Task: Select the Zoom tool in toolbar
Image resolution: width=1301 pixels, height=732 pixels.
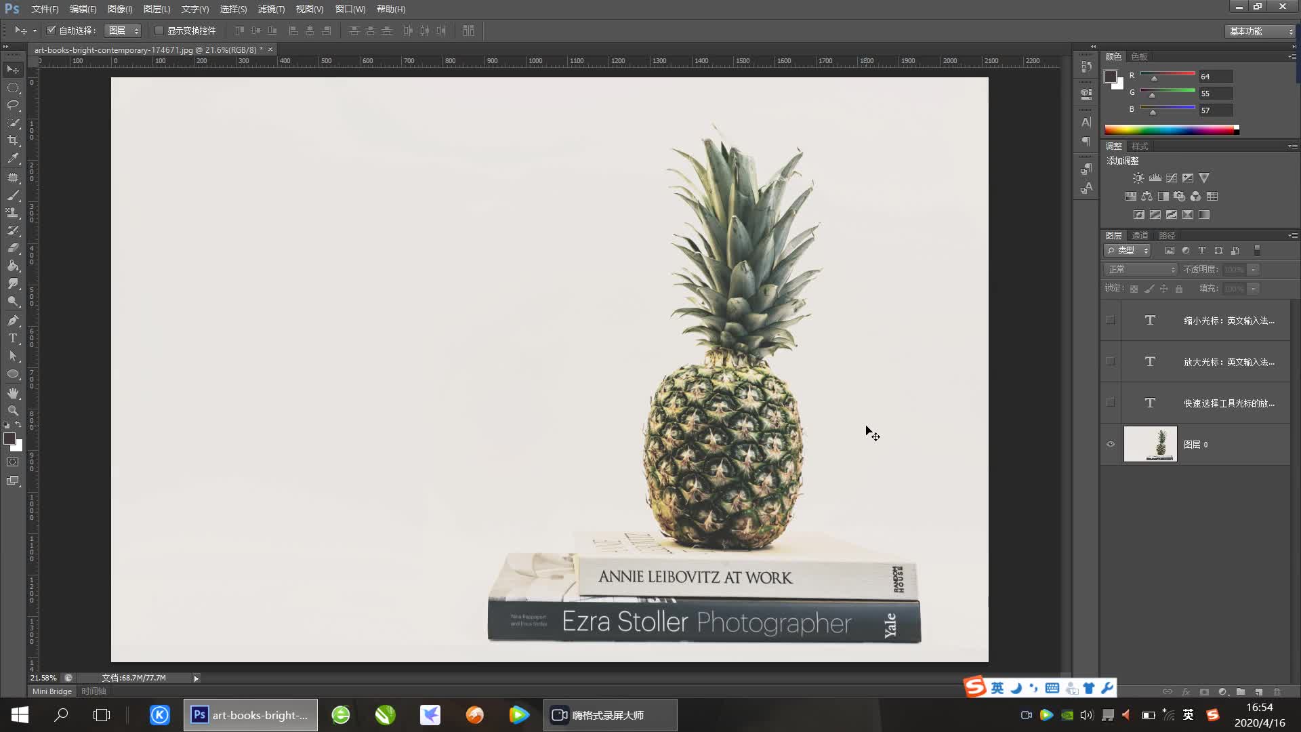Action: 13,411
